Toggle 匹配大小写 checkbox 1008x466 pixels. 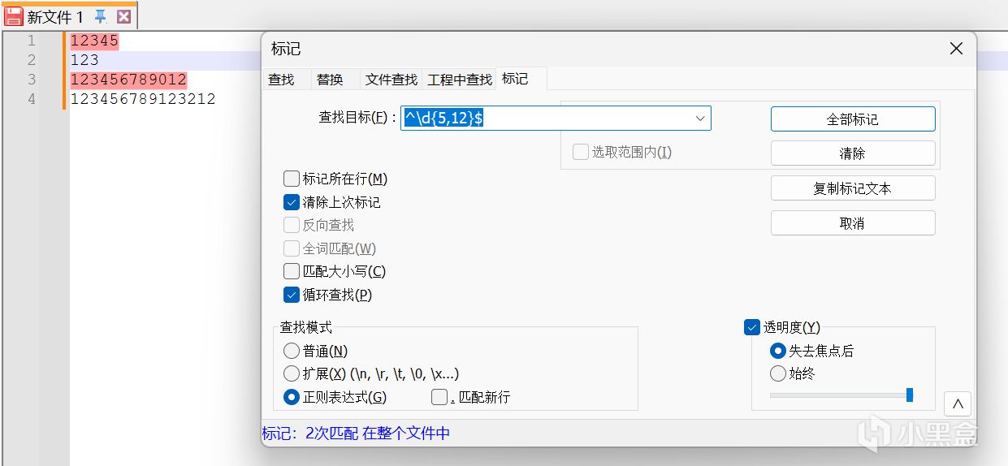click(292, 271)
